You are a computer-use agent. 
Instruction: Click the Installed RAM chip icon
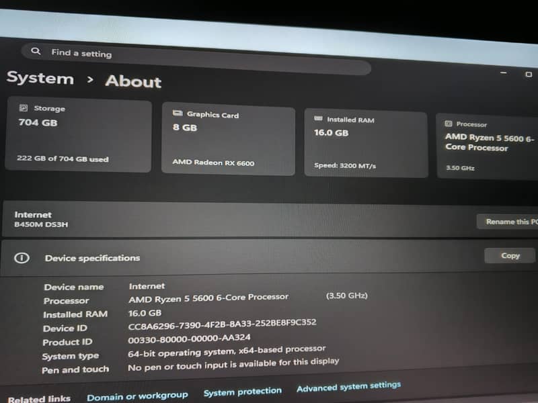[x=318, y=119]
